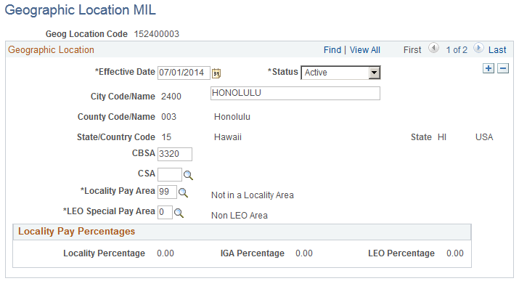Click the Geographic Location section header
The image size is (519, 281).
(52, 49)
